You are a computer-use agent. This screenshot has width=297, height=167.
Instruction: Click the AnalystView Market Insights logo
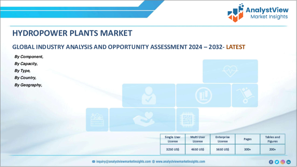click(258, 13)
